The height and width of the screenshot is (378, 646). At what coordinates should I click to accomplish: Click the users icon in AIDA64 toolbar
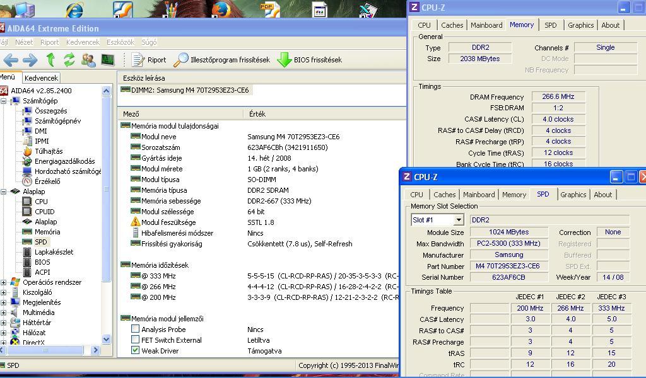(x=88, y=60)
